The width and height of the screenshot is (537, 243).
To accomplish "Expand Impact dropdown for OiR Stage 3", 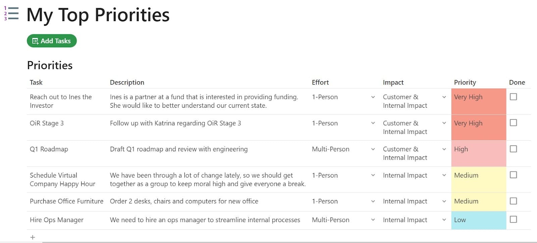I will coord(444,123).
